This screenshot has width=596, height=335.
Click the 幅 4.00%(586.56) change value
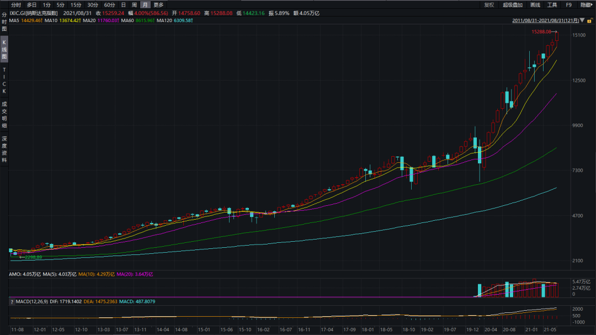[148, 13]
